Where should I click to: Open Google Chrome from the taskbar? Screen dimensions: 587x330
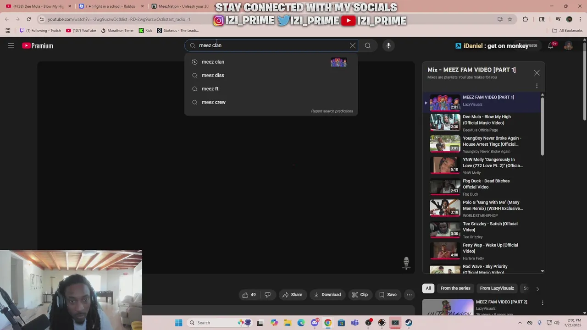328,323
